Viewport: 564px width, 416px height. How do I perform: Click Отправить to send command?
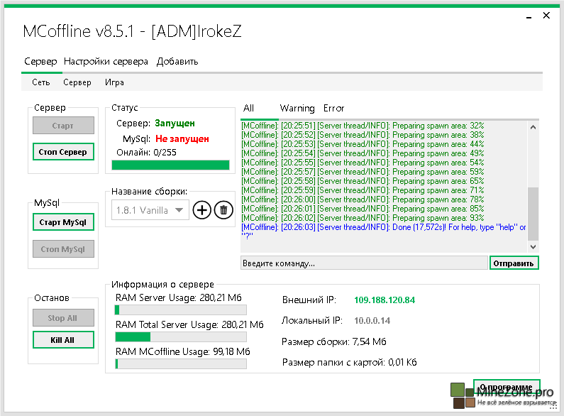(514, 263)
